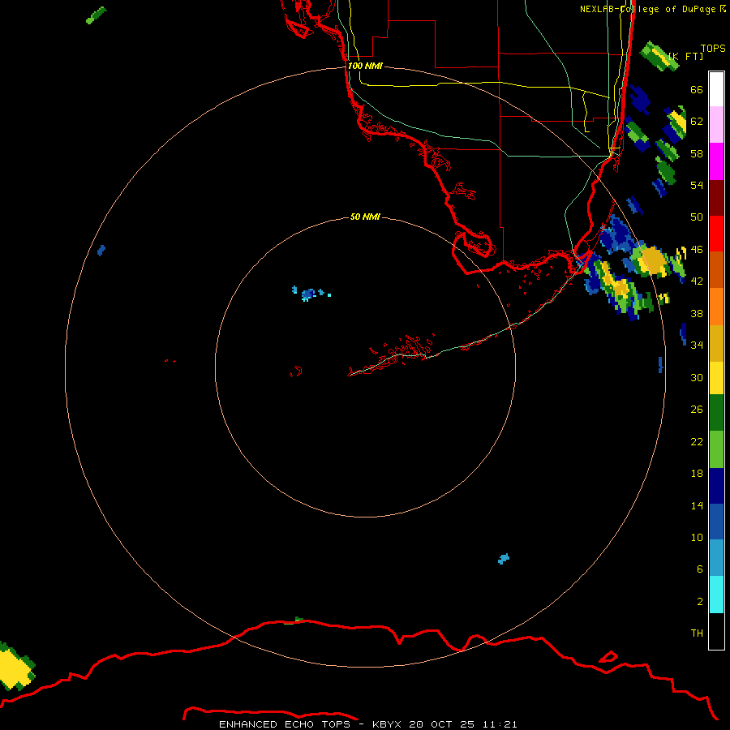730x730 pixels.
Task: Select the '6' scale label
Action: click(x=700, y=569)
